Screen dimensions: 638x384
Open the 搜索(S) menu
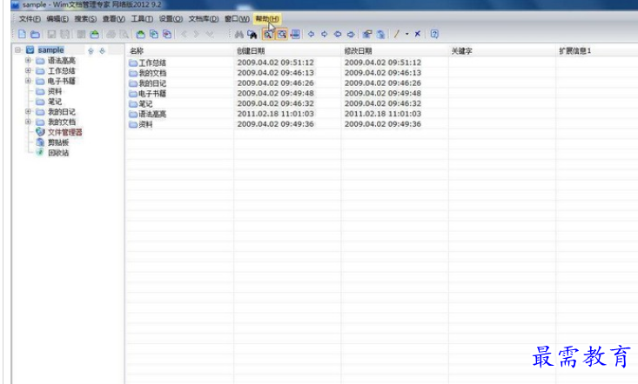(85, 19)
